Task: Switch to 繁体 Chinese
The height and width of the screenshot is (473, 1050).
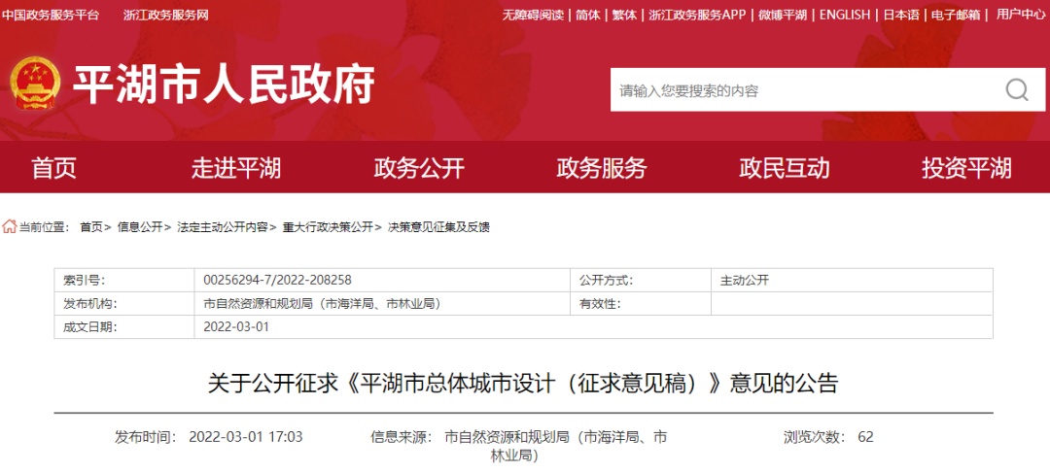Action: tap(625, 15)
